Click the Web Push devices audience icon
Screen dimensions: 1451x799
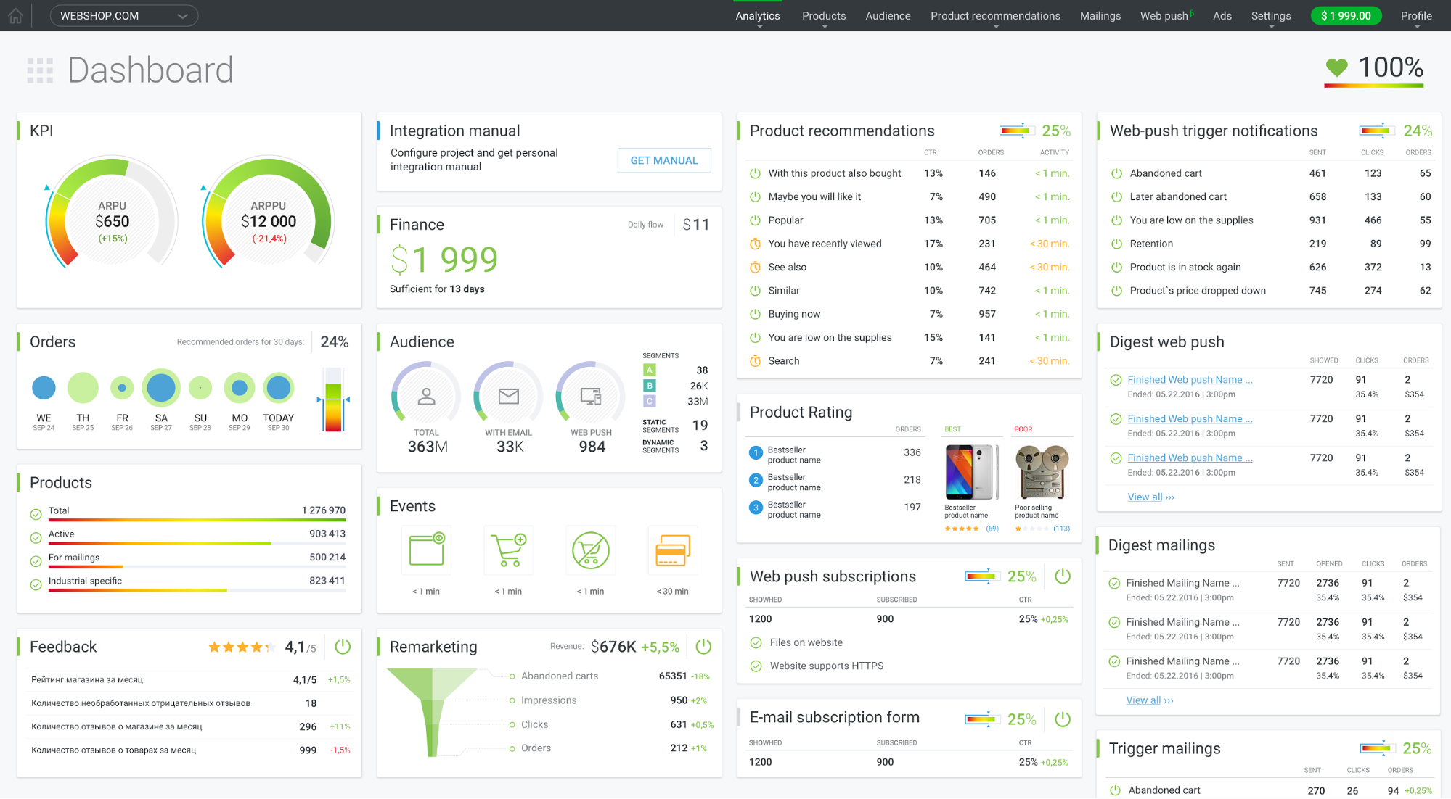(591, 396)
